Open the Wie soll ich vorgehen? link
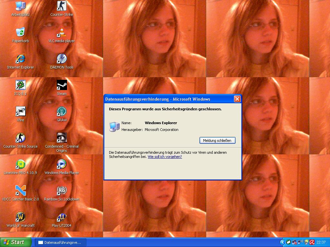This screenshot has height=247, width=330. pos(165,157)
